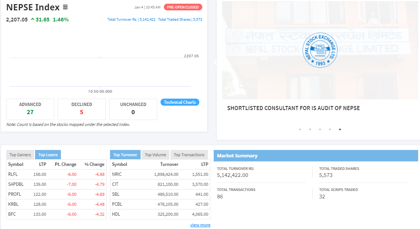Click the index value 2,207.05
Image resolution: width=420 pixels, height=229 pixels.
tap(17, 20)
